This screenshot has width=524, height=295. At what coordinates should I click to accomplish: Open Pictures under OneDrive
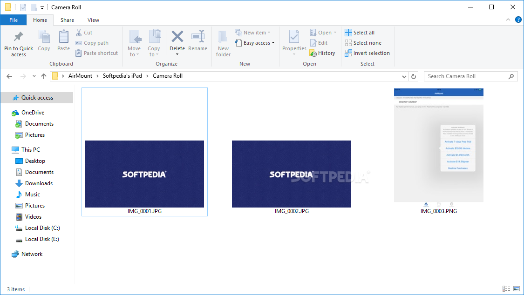35,135
